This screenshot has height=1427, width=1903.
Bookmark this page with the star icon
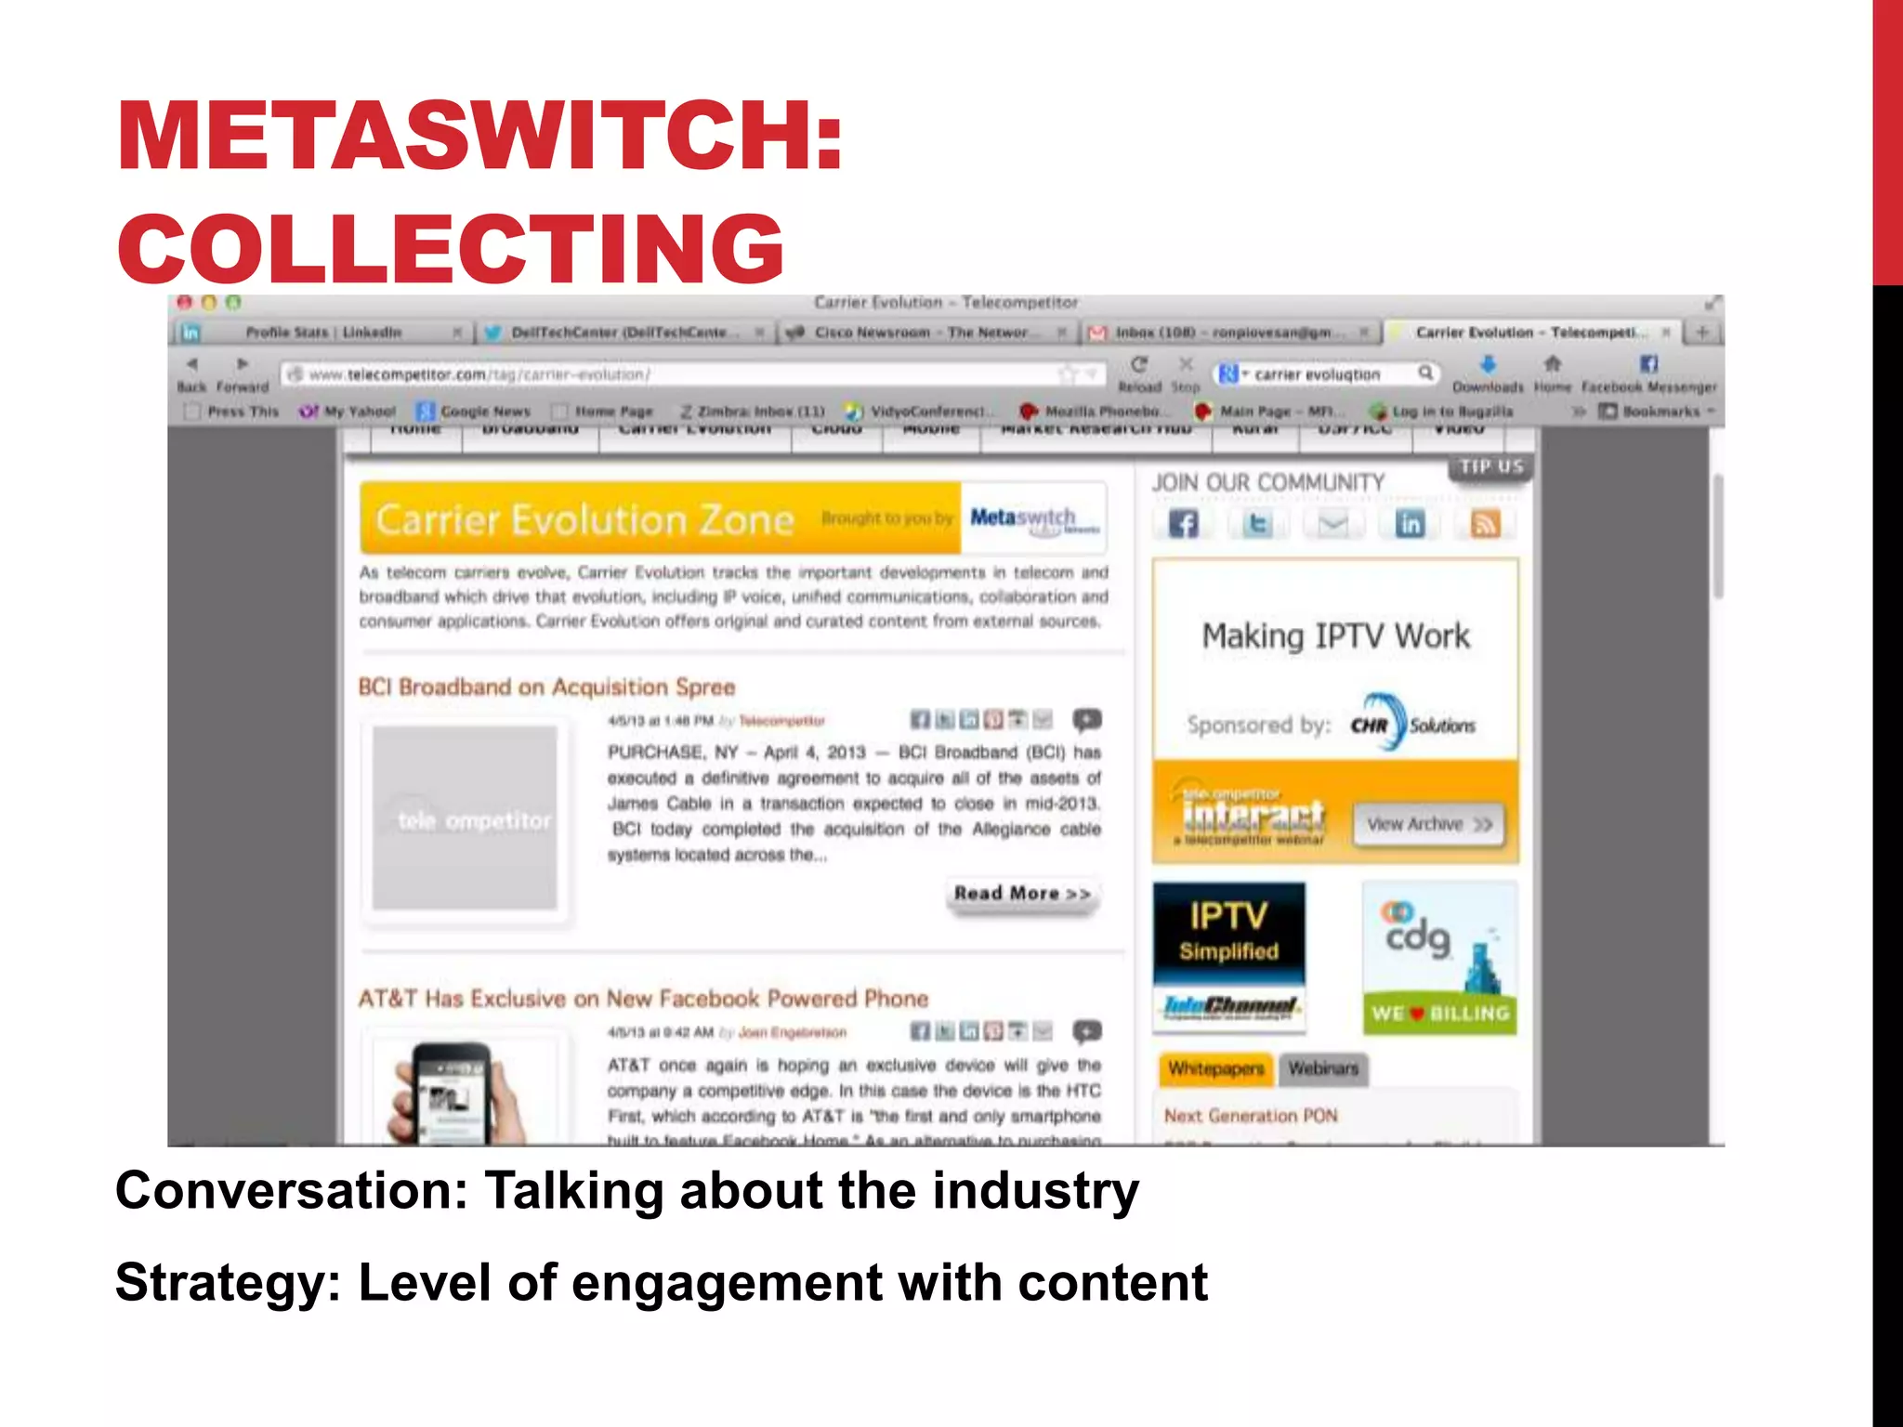[x=1069, y=373]
